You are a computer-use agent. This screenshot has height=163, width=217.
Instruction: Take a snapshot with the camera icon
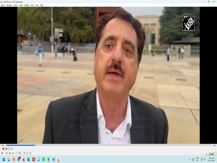(x=6, y=149)
